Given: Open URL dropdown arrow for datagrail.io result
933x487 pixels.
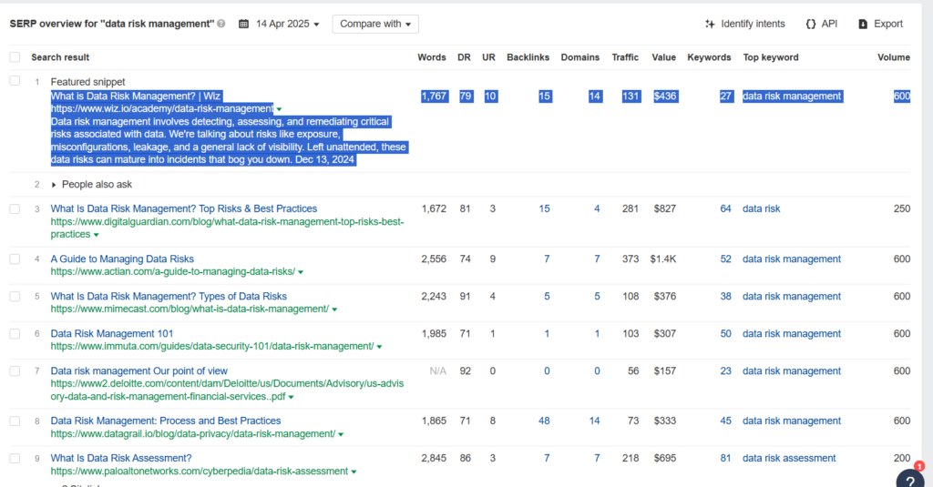Looking at the screenshot, I should [x=341, y=435].
